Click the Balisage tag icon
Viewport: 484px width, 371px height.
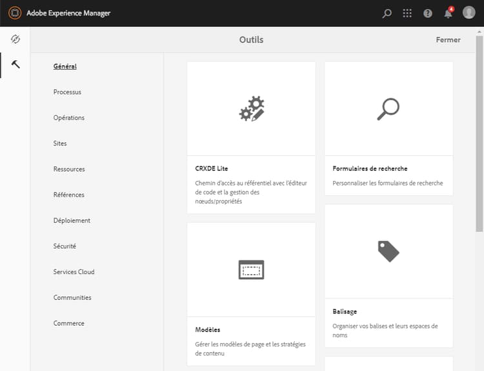[388, 251]
